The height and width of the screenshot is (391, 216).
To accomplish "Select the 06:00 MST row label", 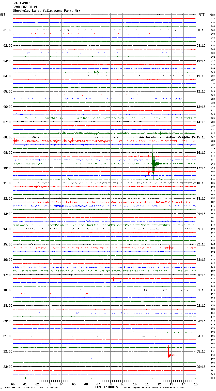I will 8,107.
